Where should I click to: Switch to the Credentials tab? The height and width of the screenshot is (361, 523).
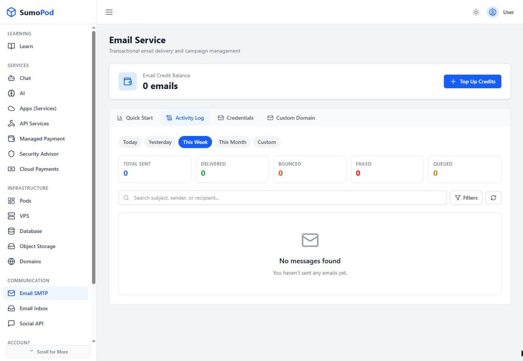point(236,118)
